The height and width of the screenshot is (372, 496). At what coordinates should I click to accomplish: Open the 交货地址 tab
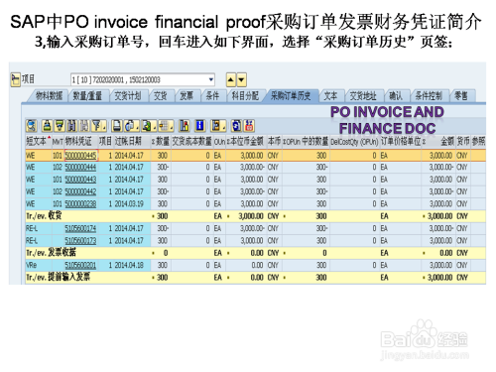point(363,96)
